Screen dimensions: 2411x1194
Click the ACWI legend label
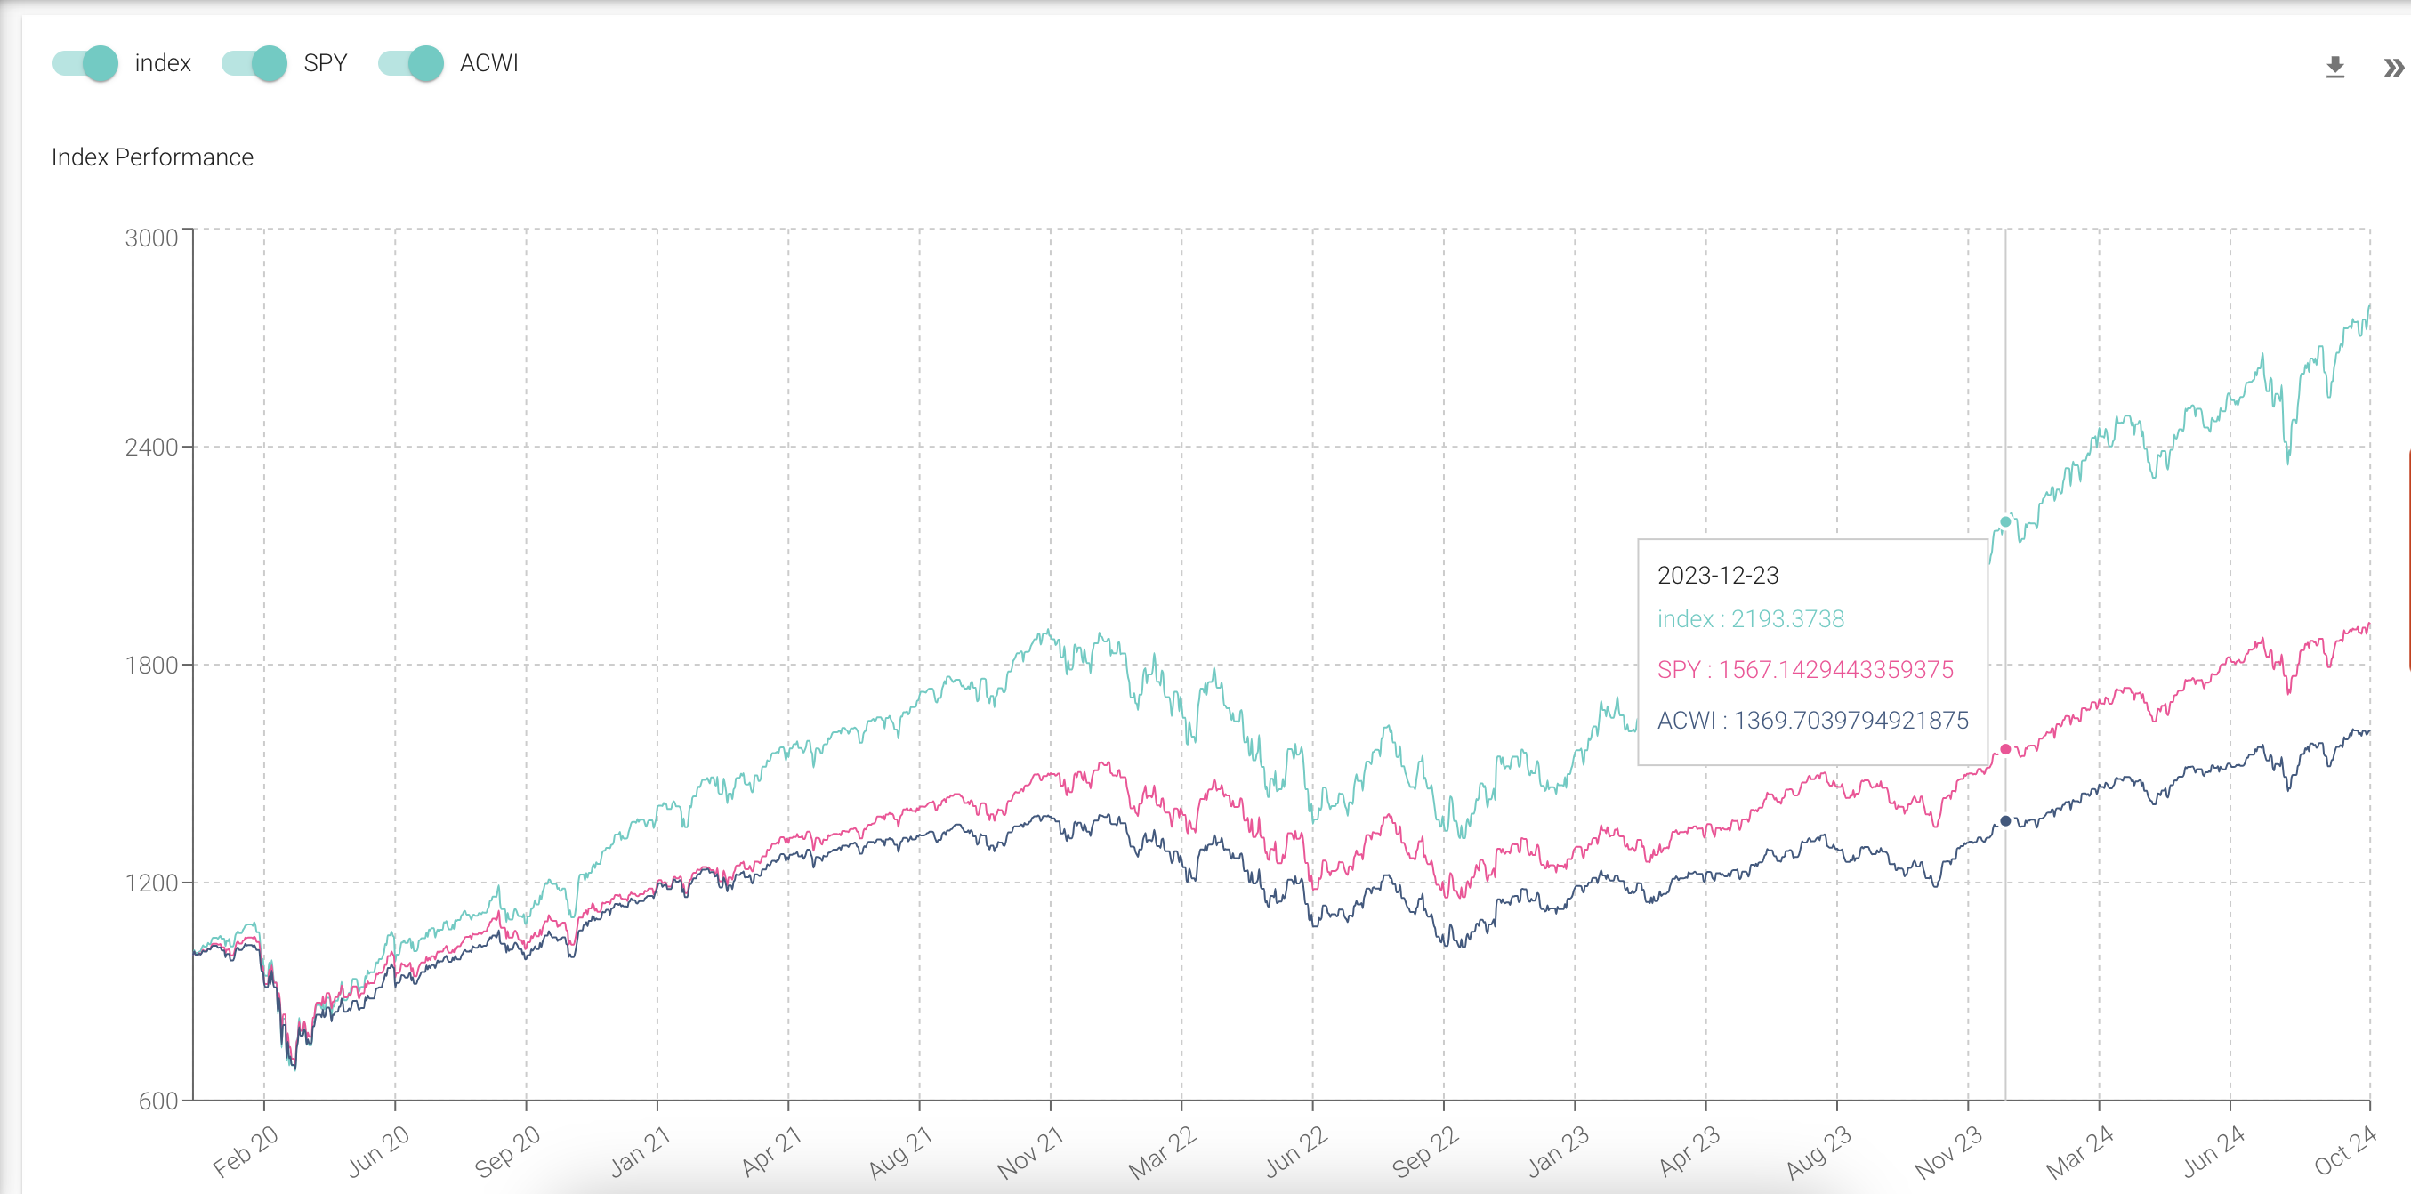tap(488, 64)
